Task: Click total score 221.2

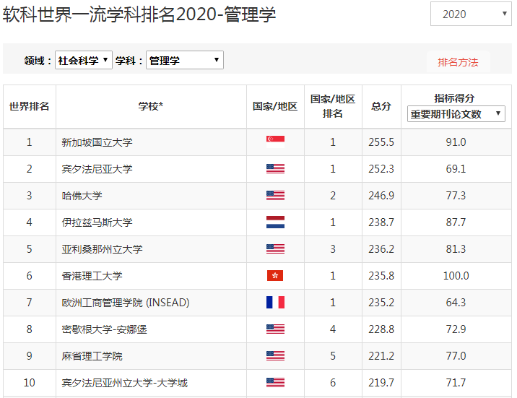Action: tap(381, 356)
